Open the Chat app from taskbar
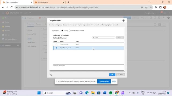The image size is (172, 96). tap(81, 93)
